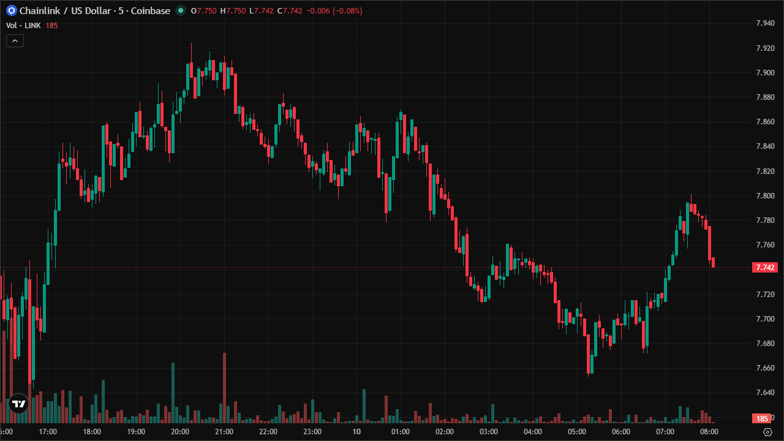Screen dimensions: 784x441
Task: Click the 7.920 price axis label
Action: click(x=766, y=48)
